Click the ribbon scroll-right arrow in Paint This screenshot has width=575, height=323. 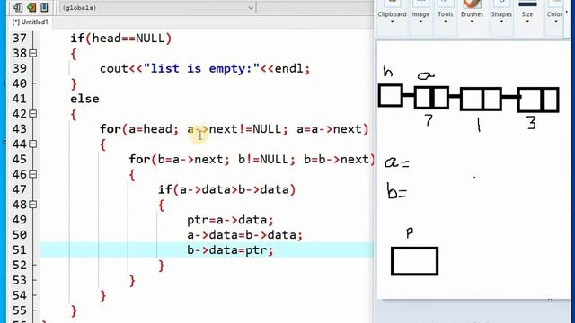567,12
